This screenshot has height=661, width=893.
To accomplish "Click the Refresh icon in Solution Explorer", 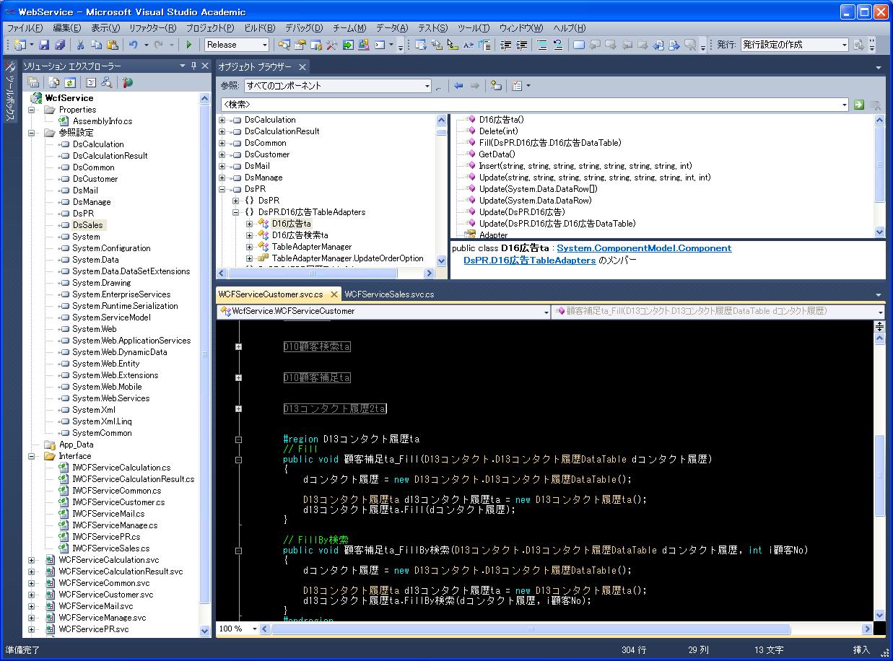I will pyautogui.click(x=70, y=83).
